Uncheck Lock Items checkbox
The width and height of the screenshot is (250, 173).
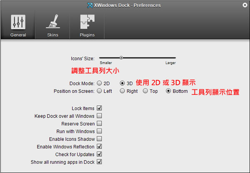tap(99, 108)
